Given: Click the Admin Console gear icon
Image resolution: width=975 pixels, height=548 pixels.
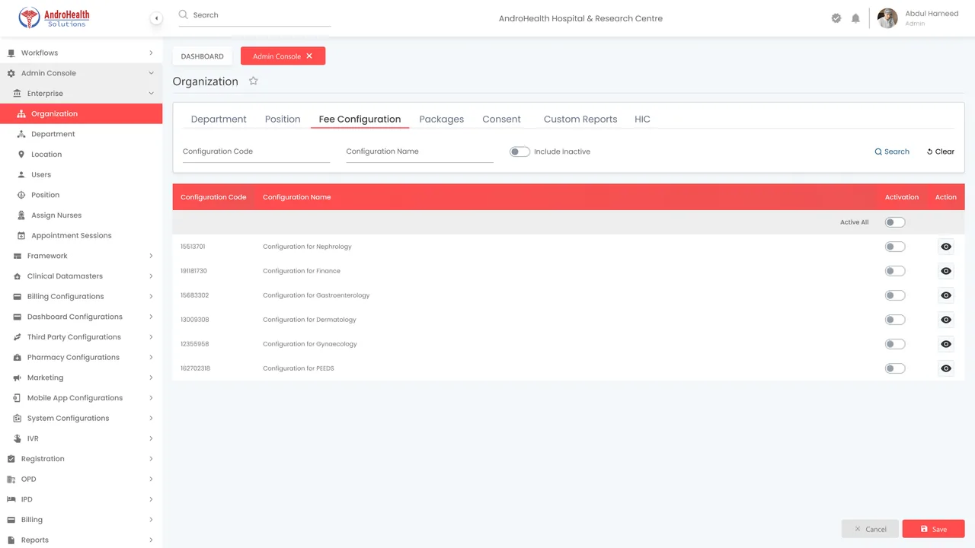Looking at the screenshot, I should click(11, 73).
